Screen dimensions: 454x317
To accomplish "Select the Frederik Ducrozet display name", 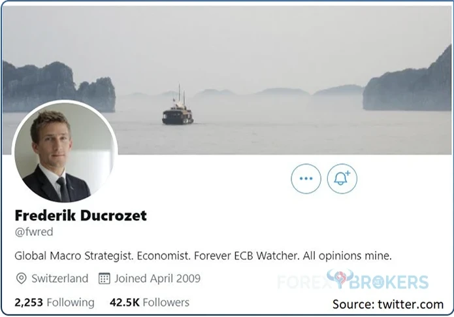I will tap(81, 215).
